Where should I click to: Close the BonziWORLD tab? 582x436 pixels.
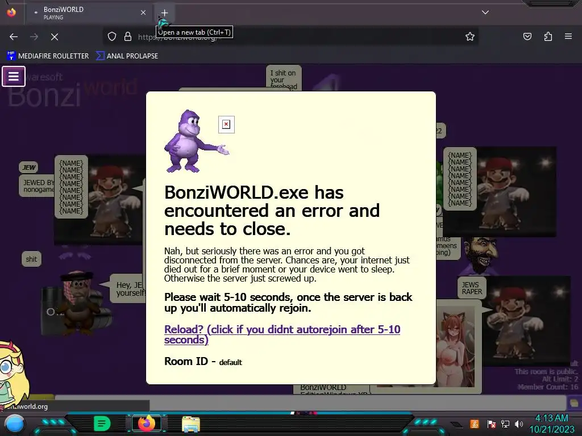click(143, 12)
